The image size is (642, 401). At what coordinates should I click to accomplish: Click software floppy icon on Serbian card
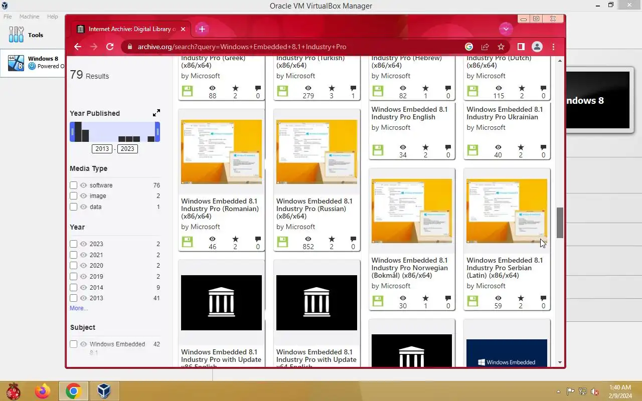[x=472, y=301]
